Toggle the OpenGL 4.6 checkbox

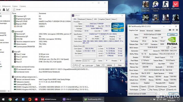pyautogui.click(x=167, y=90)
